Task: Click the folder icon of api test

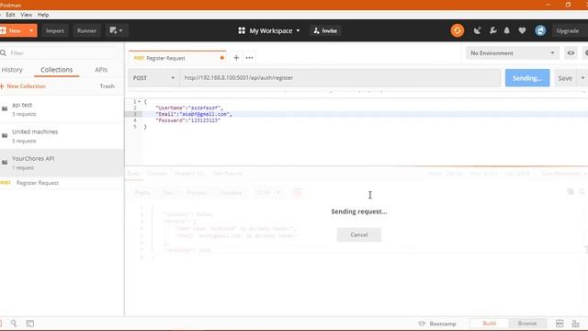Action: click(5, 108)
